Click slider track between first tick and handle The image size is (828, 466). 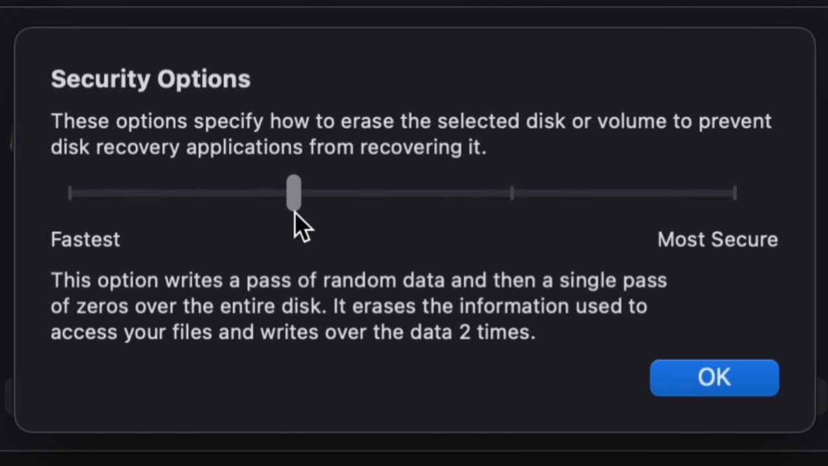click(181, 193)
